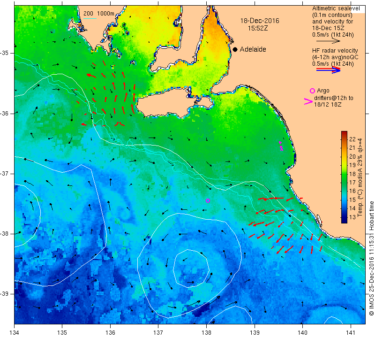Click the red and blue radar arrow
This screenshot has height=338, width=375.
click(x=328, y=69)
